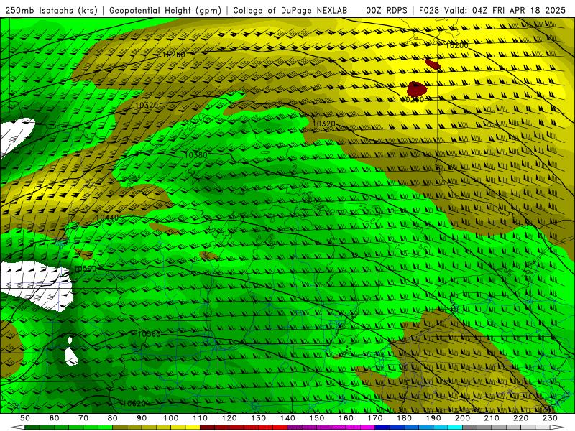The image size is (575, 431).
Task: Click the '00Z RDPS' model run label
Action: pyautogui.click(x=387, y=11)
